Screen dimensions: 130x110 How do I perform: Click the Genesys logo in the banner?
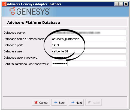tap(30, 11)
